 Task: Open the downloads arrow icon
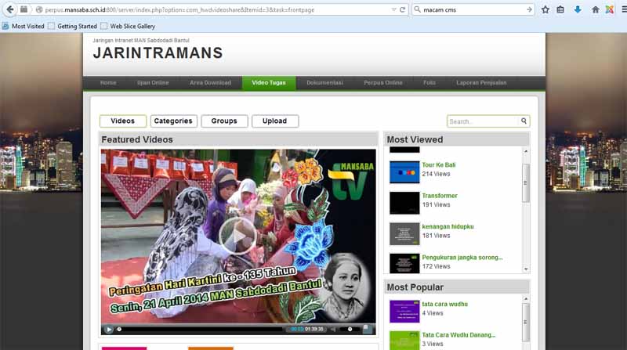pos(578,9)
